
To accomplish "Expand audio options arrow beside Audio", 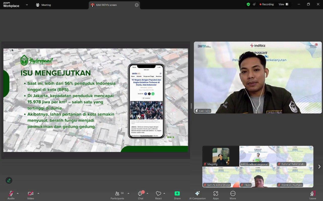I will [x=18, y=193].
